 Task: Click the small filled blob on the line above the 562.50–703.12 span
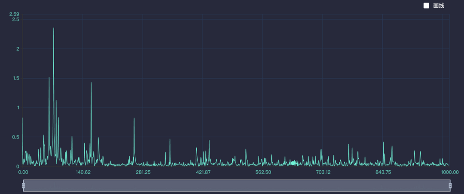(x=293, y=163)
